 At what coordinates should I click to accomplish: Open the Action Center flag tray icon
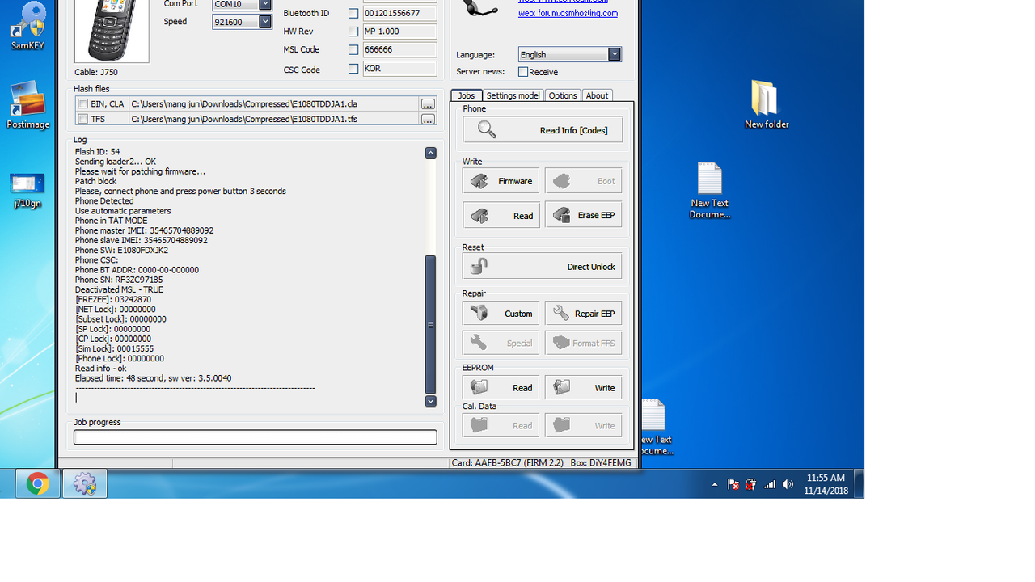click(733, 484)
